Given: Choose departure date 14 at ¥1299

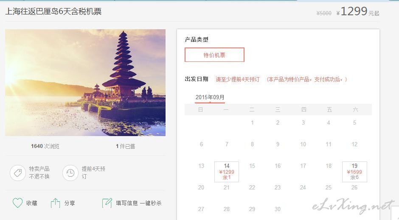Looking at the screenshot, I should tap(227, 172).
